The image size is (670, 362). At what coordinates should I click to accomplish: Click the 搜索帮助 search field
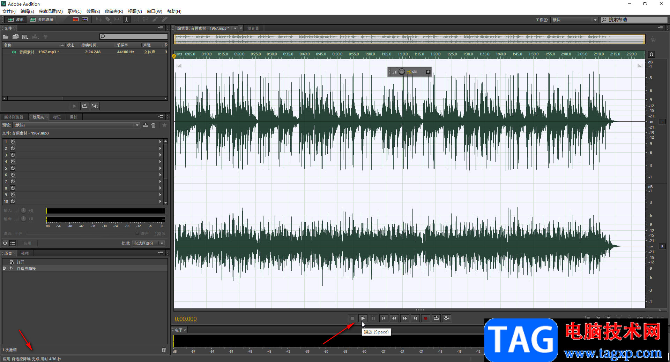[x=634, y=20]
